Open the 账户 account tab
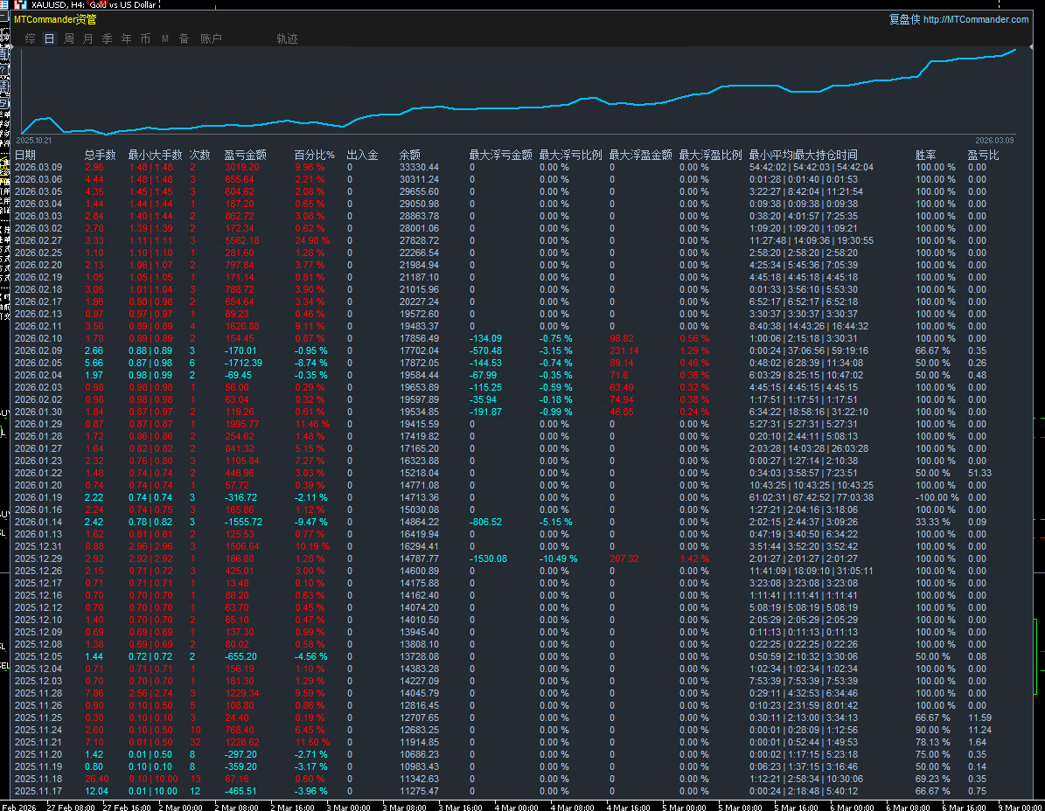 click(x=211, y=38)
